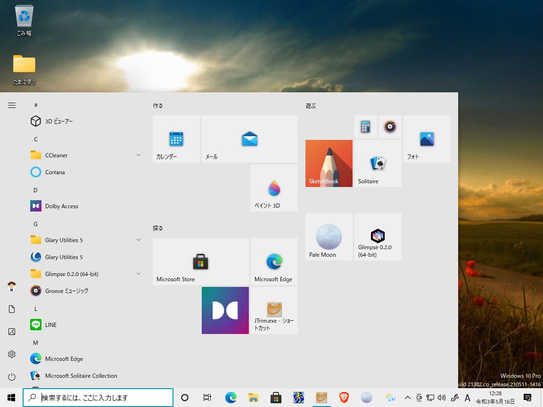Open Microsoft Store tile

pos(201,261)
